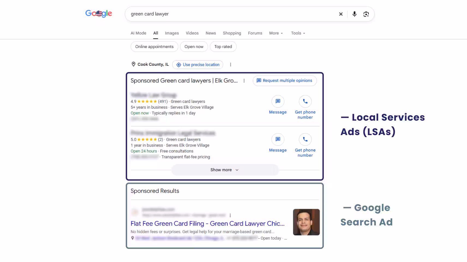467x262 pixels.
Task: Toggle the Online appointments filter chip
Action: 154,47
